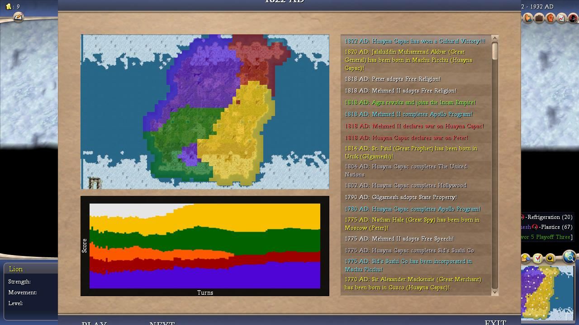Screen dimensions: 579x325
Task: Click the globe view magnifier icon
Action: (570, 257)
